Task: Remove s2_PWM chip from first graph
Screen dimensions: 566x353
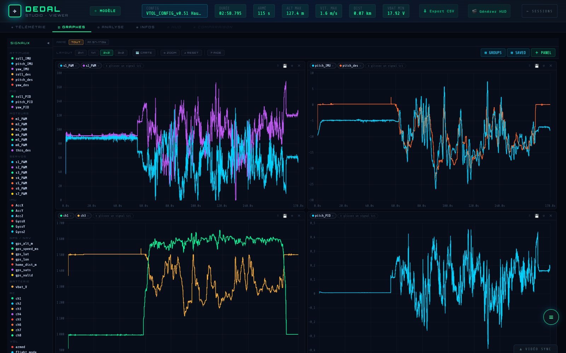Action: 98,66
